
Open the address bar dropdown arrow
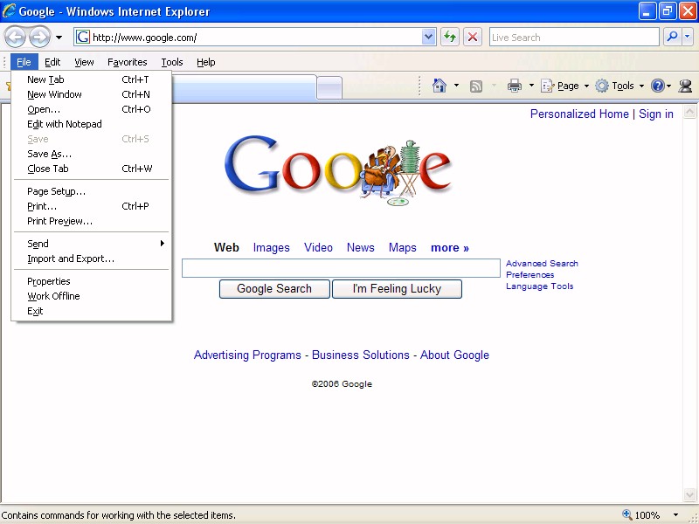pos(429,37)
